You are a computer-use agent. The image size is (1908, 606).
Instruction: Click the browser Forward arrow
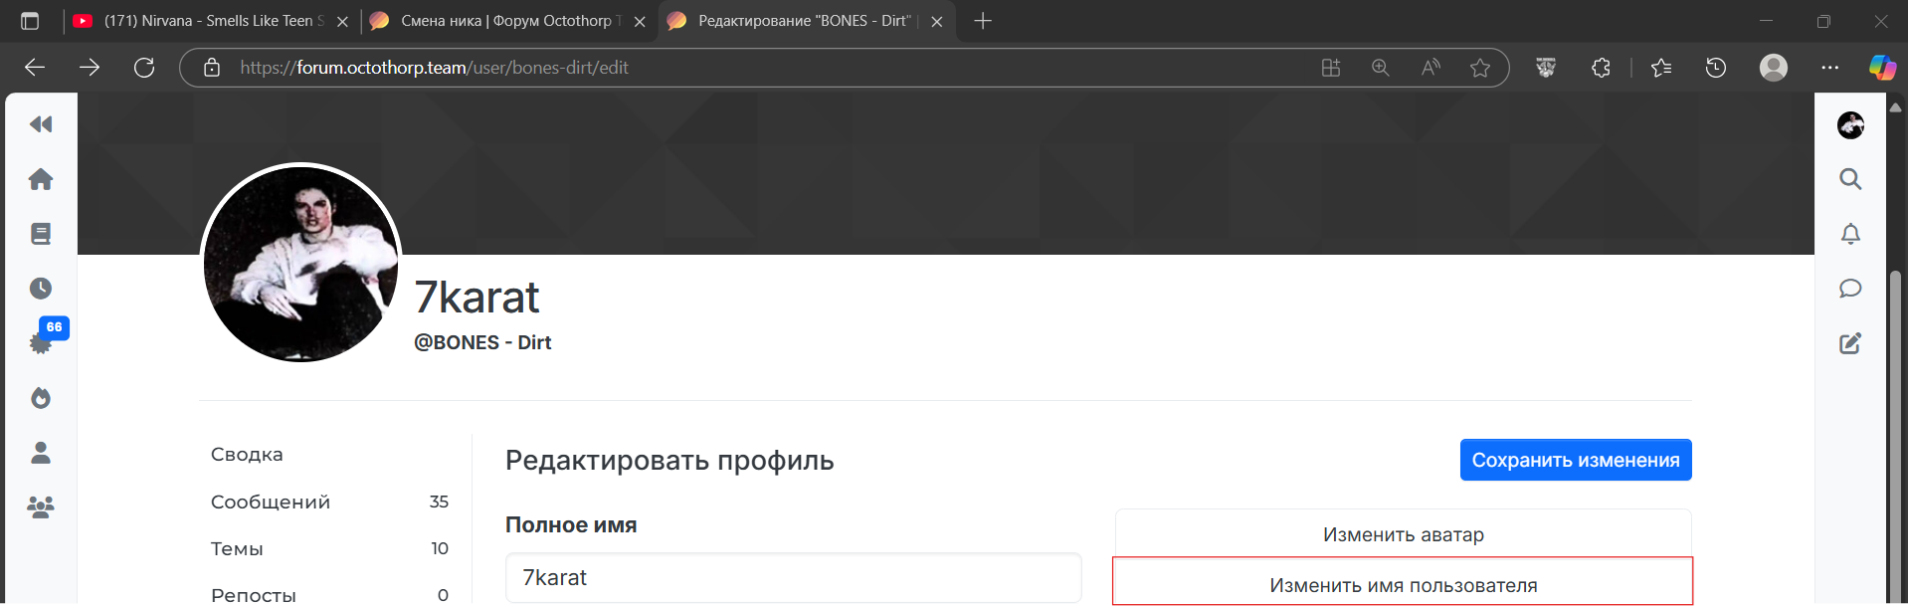coord(90,68)
